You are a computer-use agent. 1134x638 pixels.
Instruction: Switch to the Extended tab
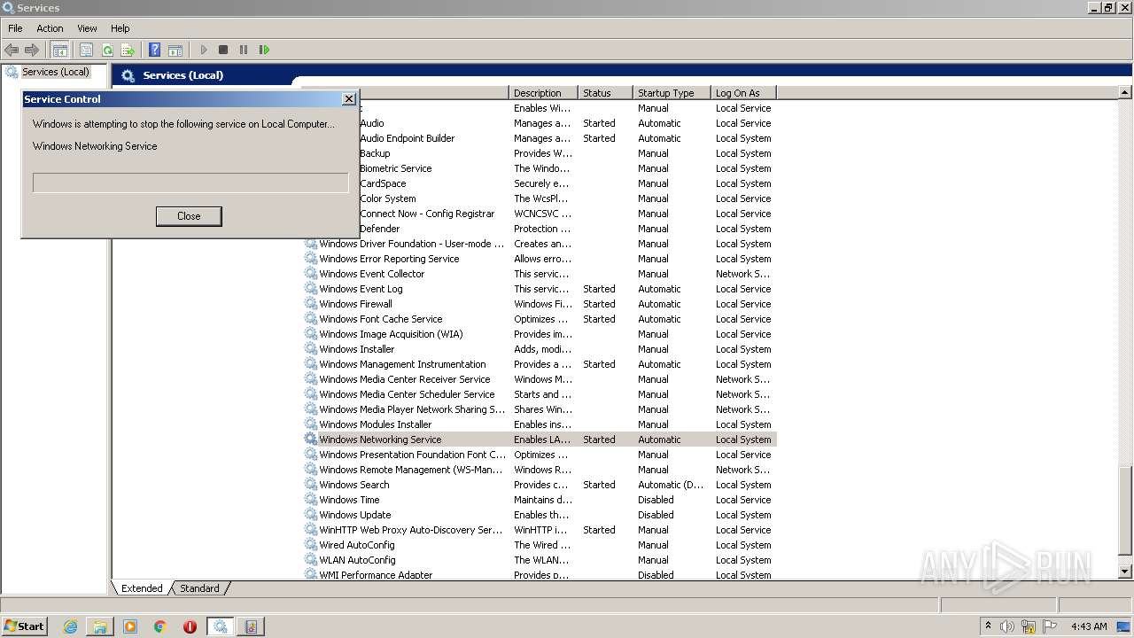pyautogui.click(x=142, y=588)
